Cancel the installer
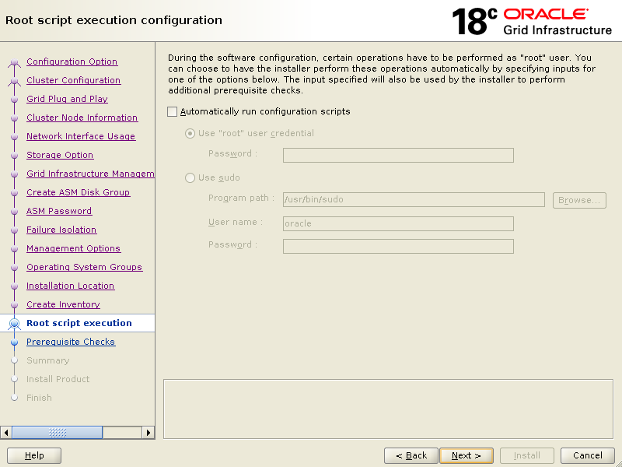The height and width of the screenshot is (467, 622). coord(588,455)
